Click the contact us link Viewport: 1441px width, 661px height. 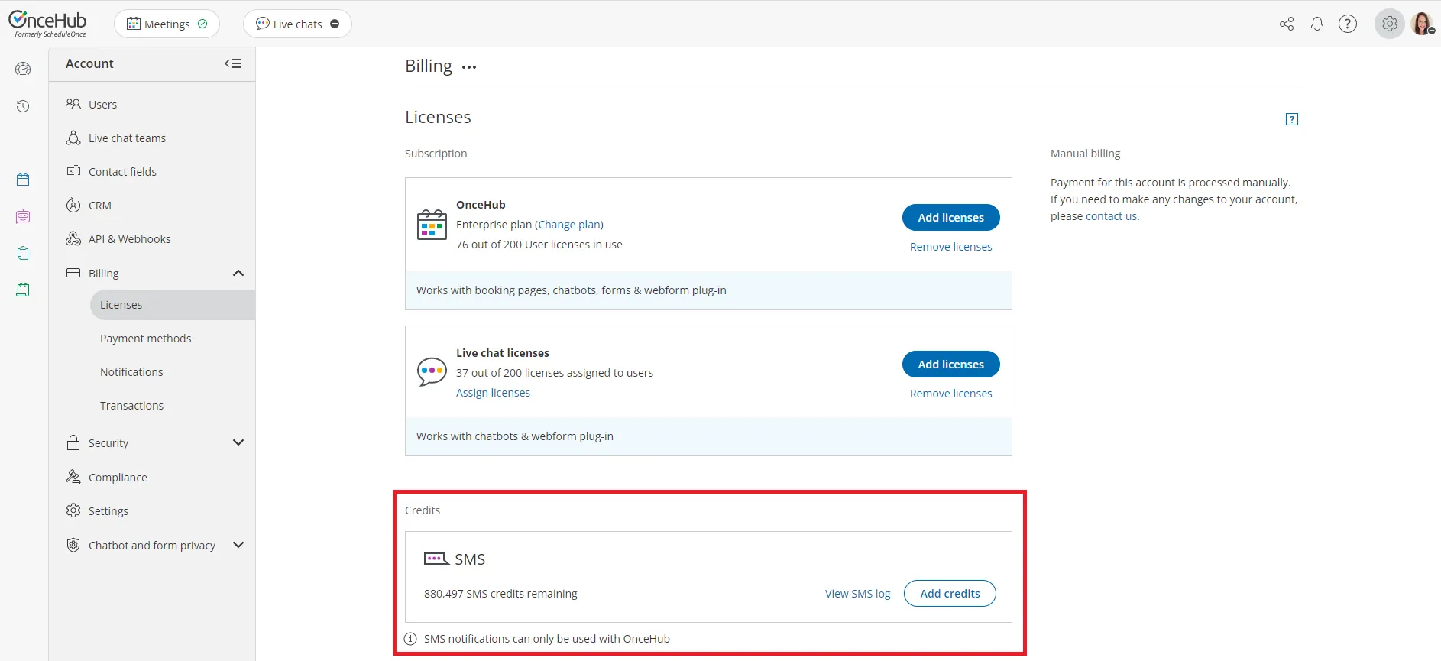point(1111,216)
